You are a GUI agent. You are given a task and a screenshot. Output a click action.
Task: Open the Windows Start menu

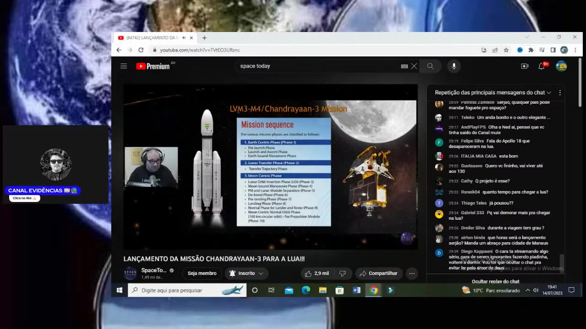[x=119, y=290]
